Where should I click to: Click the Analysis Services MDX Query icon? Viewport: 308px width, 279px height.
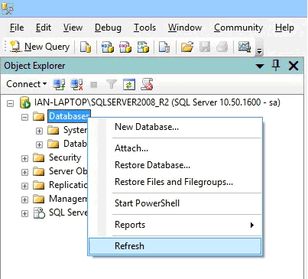click(x=108, y=47)
